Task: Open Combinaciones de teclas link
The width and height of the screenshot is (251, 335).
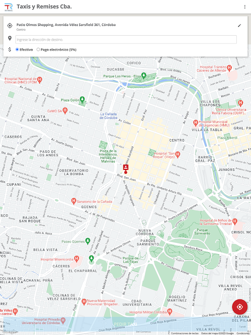Action: 184,333
